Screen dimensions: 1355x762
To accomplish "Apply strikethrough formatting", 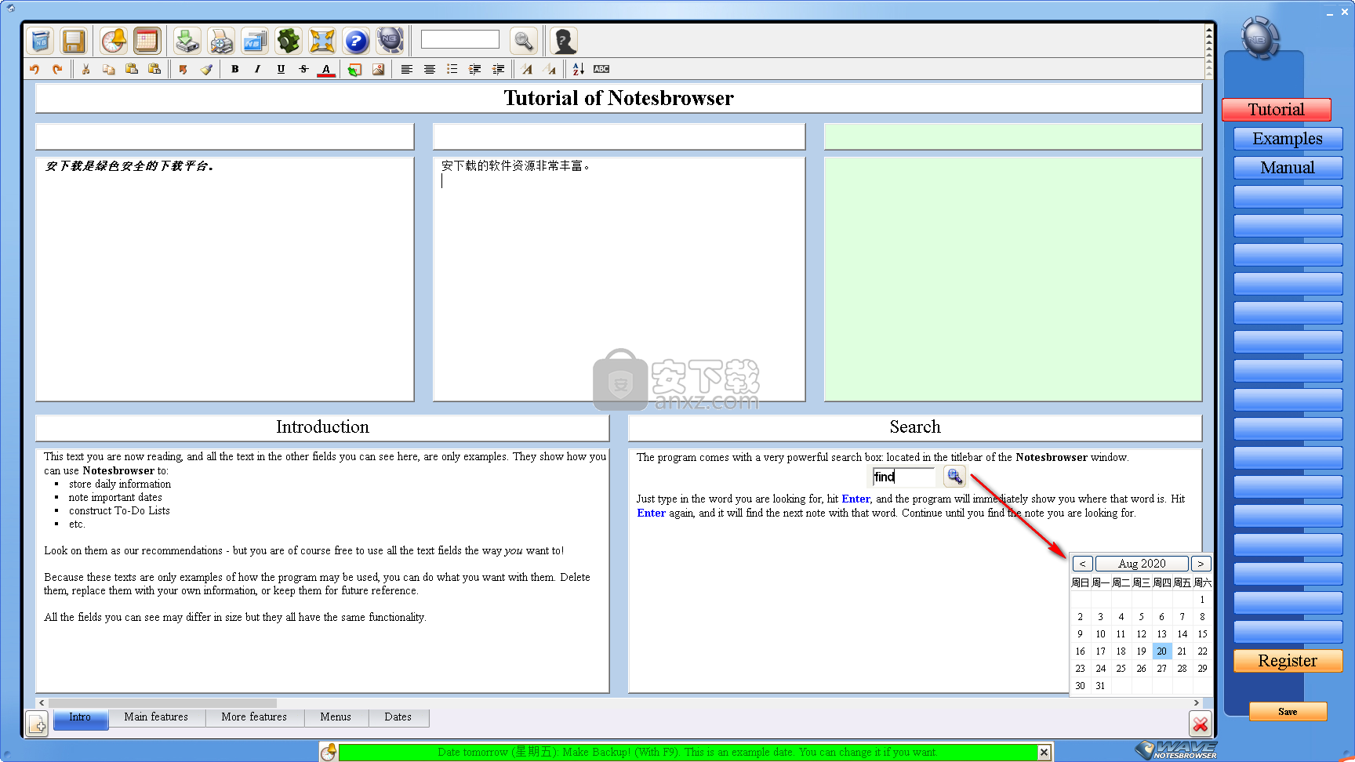I will [x=303, y=69].
